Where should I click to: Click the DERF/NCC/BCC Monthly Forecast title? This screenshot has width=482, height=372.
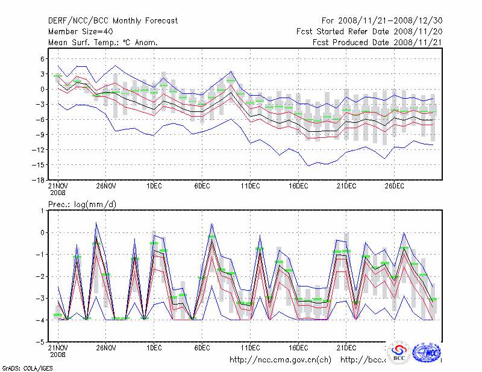pyautogui.click(x=113, y=21)
